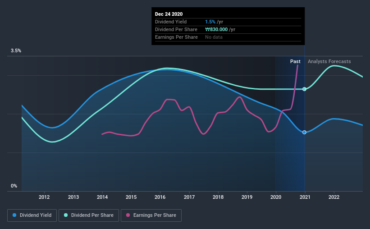Click the Past label on the chart

(x=295, y=61)
